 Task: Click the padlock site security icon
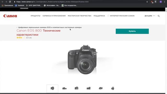(x=15, y=2)
